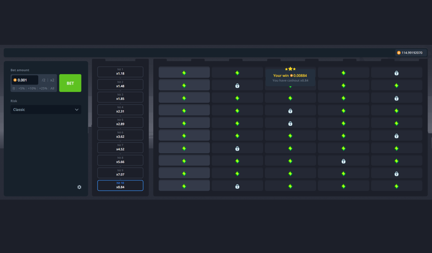Double the bet using x2 button
432x253 pixels.
click(x=52, y=80)
